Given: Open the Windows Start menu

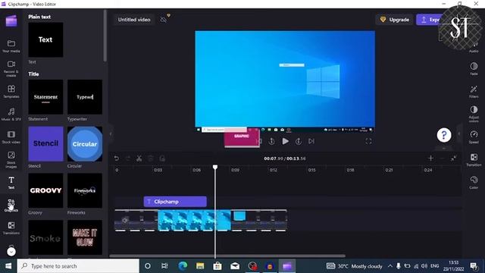Looking at the screenshot, I should (x=8, y=266).
